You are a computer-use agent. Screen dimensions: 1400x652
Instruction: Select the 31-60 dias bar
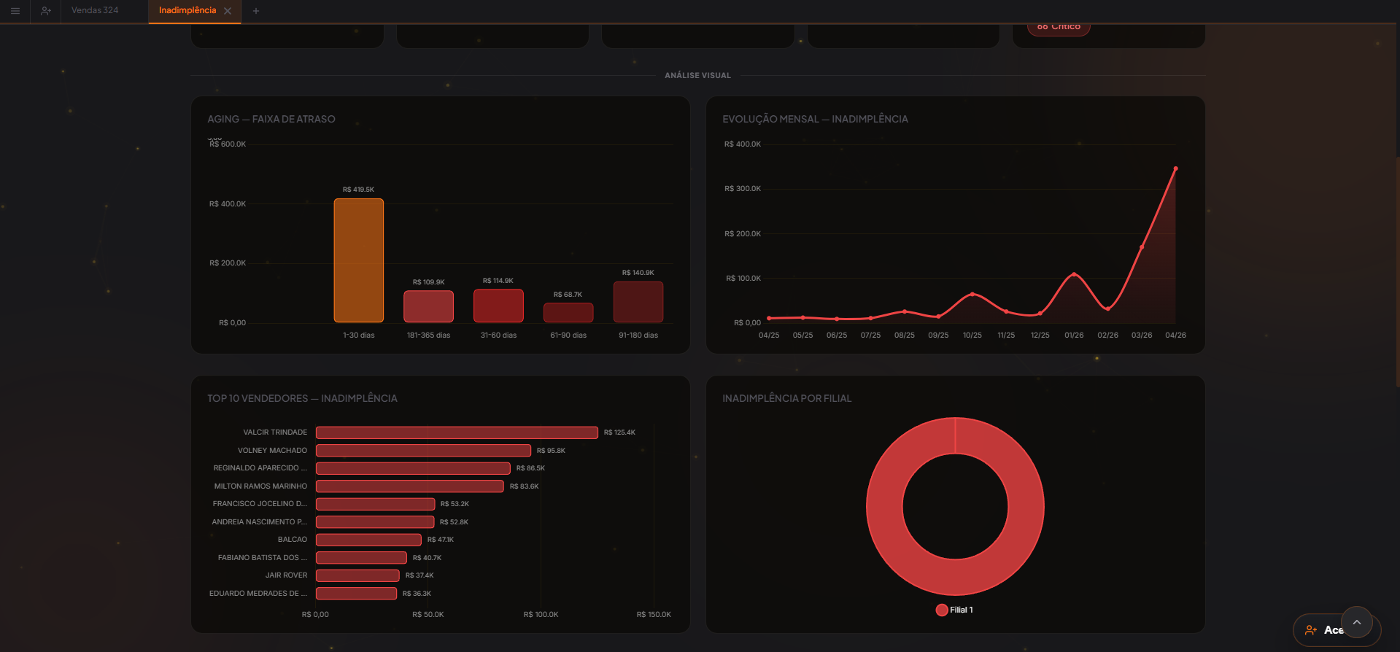coord(499,306)
